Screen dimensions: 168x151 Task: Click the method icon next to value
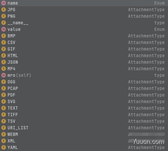pyautogui.click(x=4, y=29)
